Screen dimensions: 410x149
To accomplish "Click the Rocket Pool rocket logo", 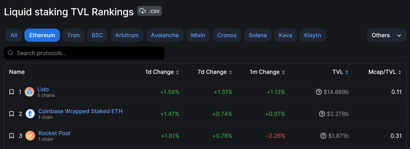I will (30, 136).
